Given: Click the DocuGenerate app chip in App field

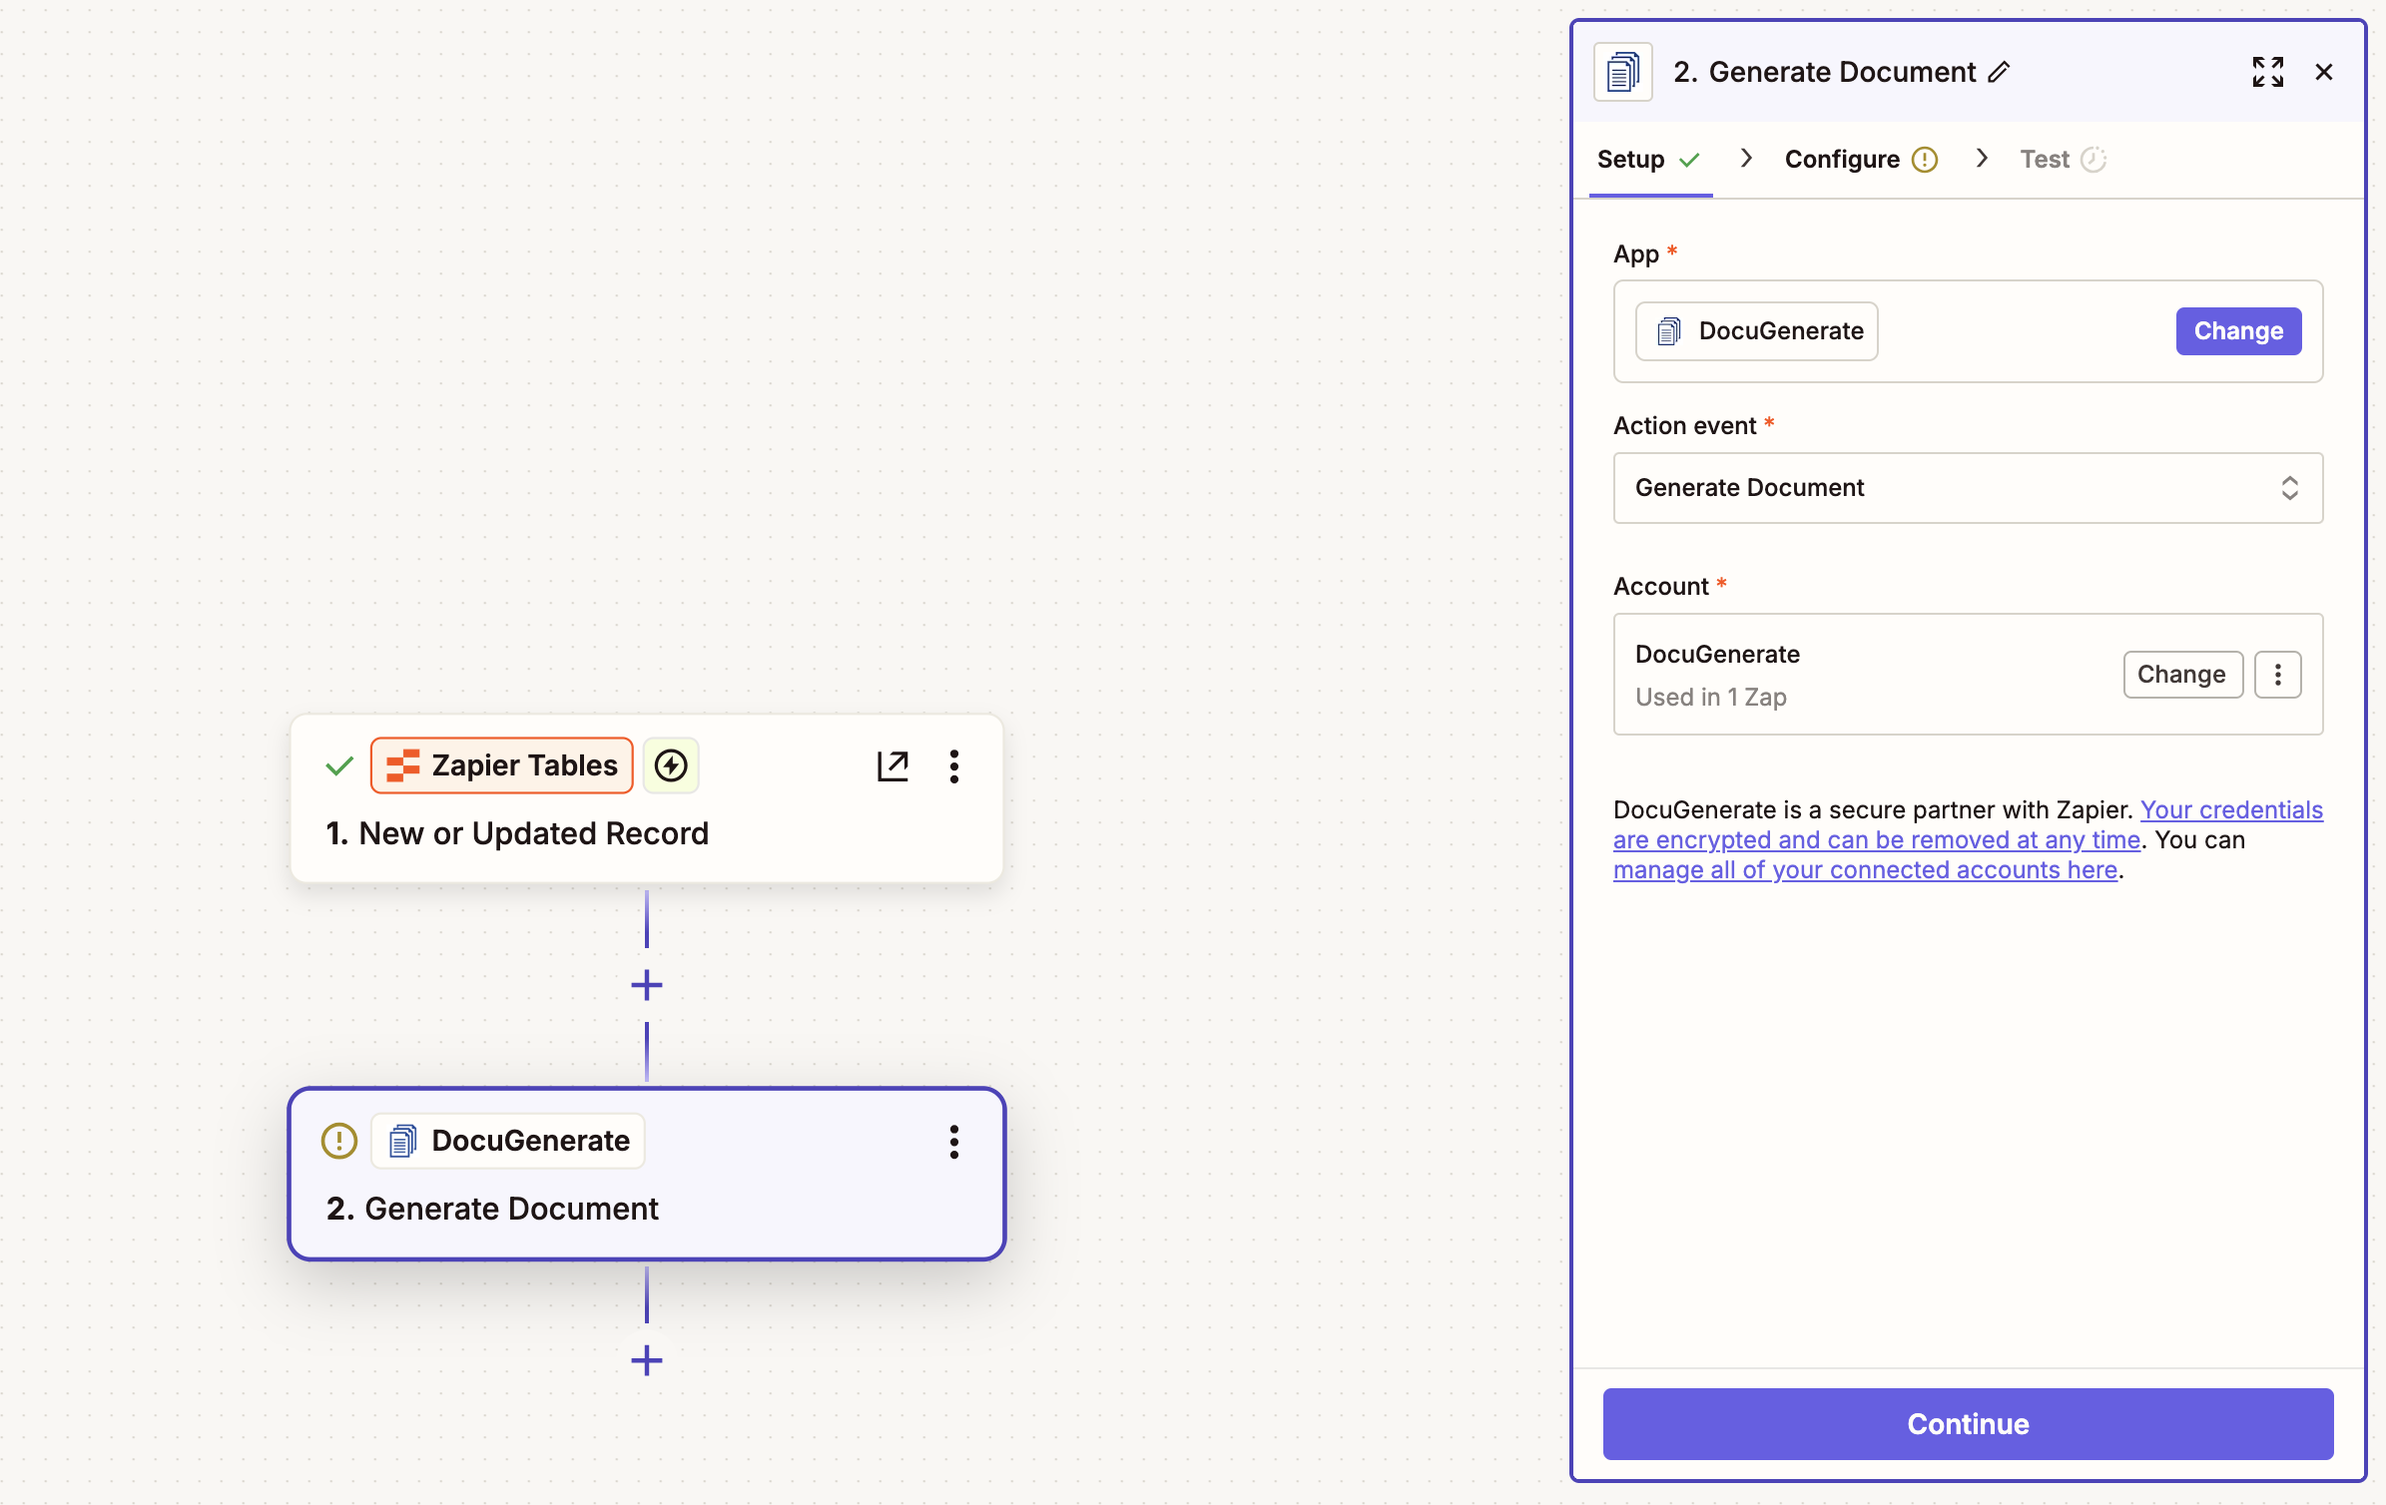Looking at the screenshot, I should point(1756,331).
